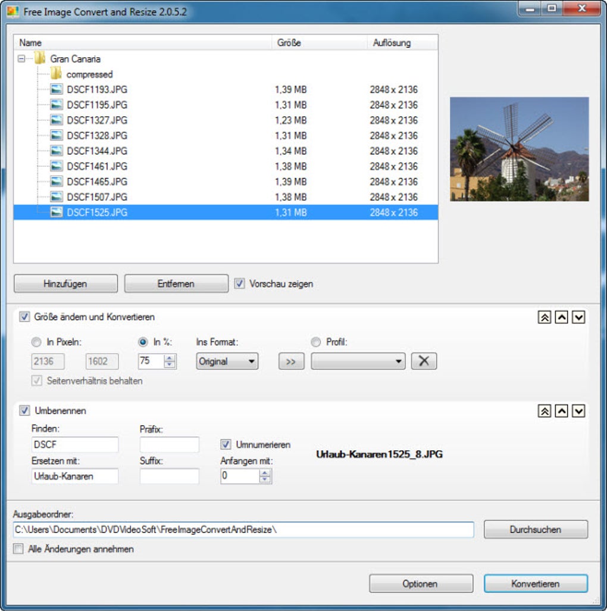Collapse the Umbenennen section with double-chevron icon
607x611 pixels.
point(545,411)
